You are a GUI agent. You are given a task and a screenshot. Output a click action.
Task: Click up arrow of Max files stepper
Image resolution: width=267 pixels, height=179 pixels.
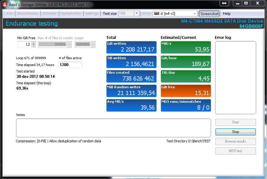click(x=69, y=43)
